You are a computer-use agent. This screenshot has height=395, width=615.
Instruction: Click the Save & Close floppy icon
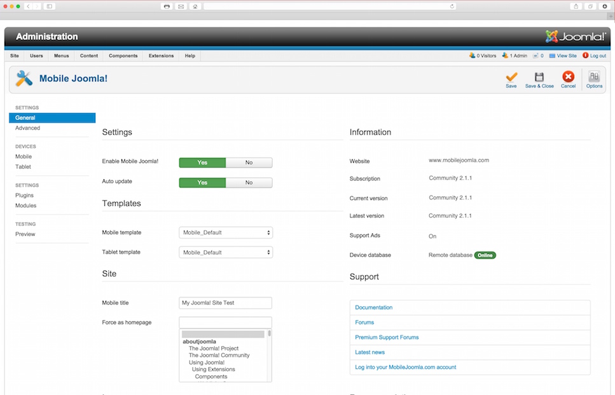coord(539,77)
